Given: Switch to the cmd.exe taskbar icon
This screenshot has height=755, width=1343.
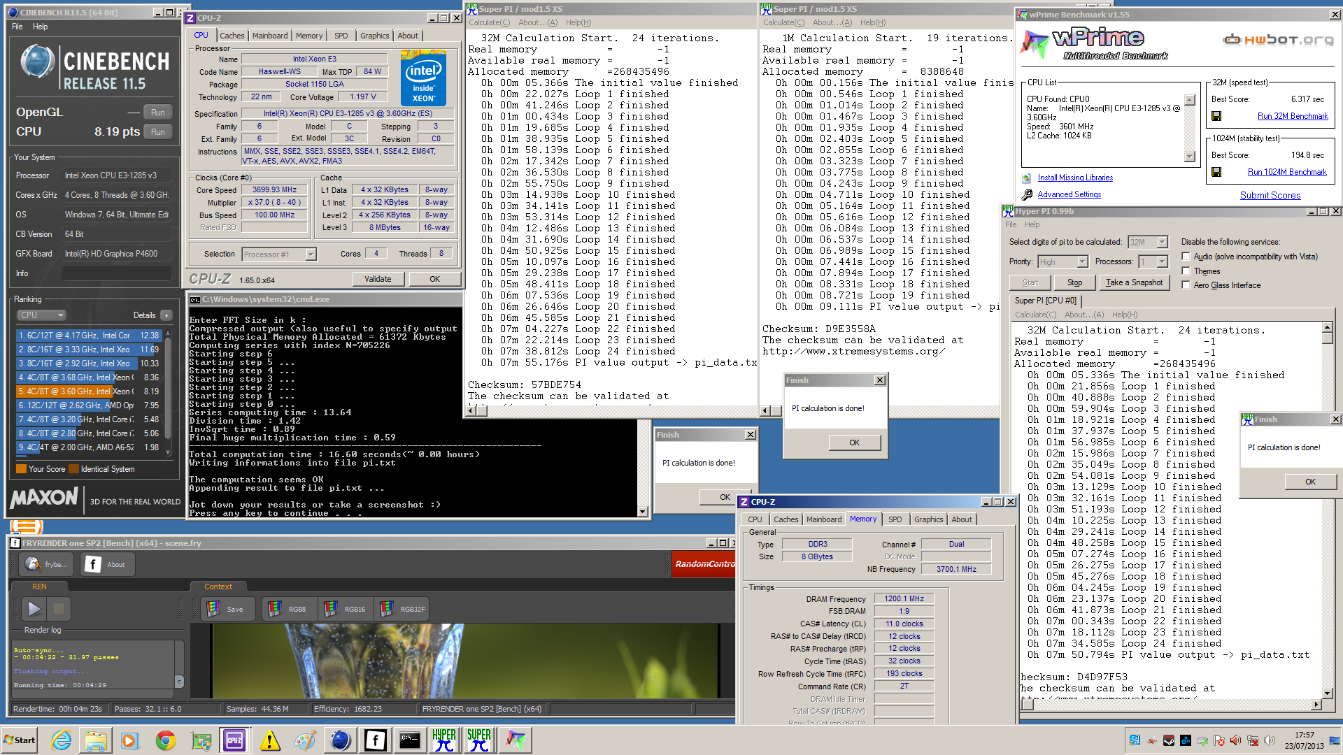Looking at the screenshot, I should pyautogui.click(x=410, y=740).
